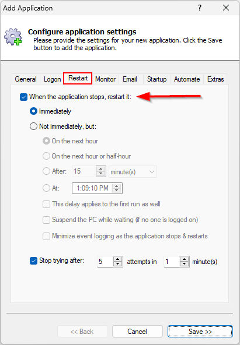The height and width of the screenshot is (345, 240).
Task: Increase the attempts-in minutes spinner up arrow
Action: click(x=185, y=259)
